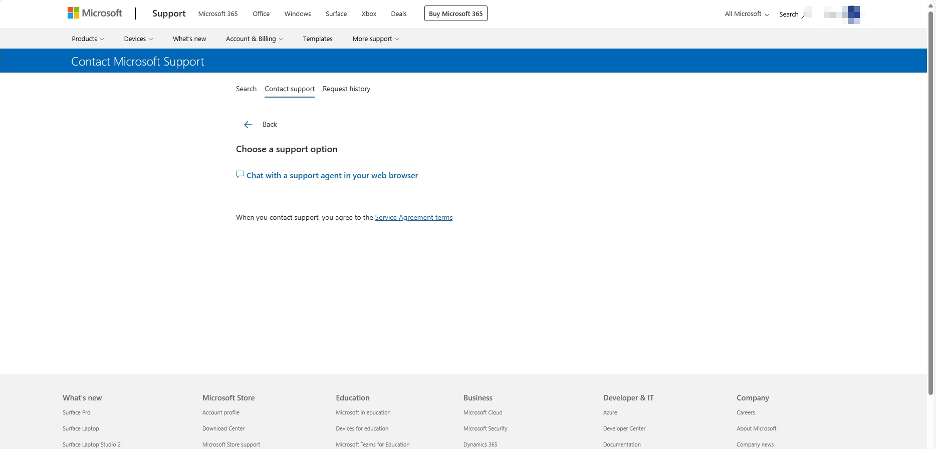Screen dimensions: 936x449
Task: Click the 'Contact Microsoft Support' banner title
Action: click(138, 62)
